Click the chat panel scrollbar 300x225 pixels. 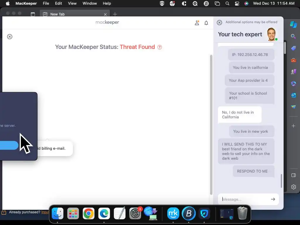(x=281, y=181)
